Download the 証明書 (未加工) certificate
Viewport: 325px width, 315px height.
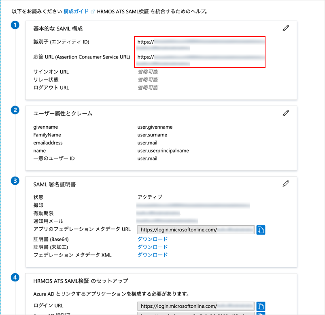152,247
